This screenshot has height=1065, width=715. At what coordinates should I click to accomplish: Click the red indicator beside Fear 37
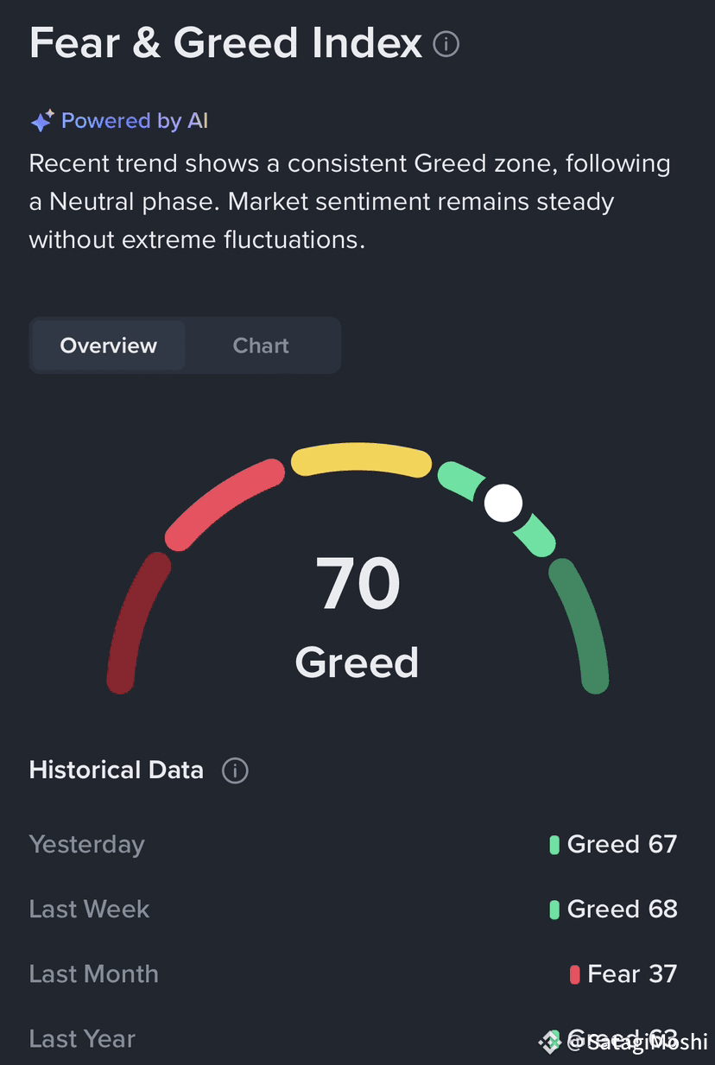pyautogui.click(x=575, y=974)
